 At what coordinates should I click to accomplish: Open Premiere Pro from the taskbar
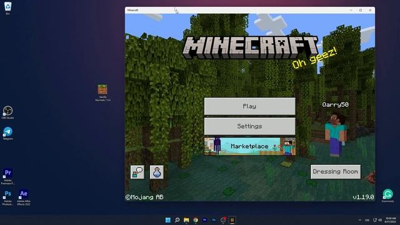coord(204,220)
